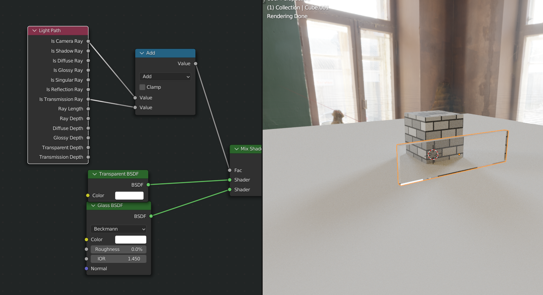Screen dimensions: 543x295
Task: Collapse the Transparent BSDF node
Action: tap(95, 174)
